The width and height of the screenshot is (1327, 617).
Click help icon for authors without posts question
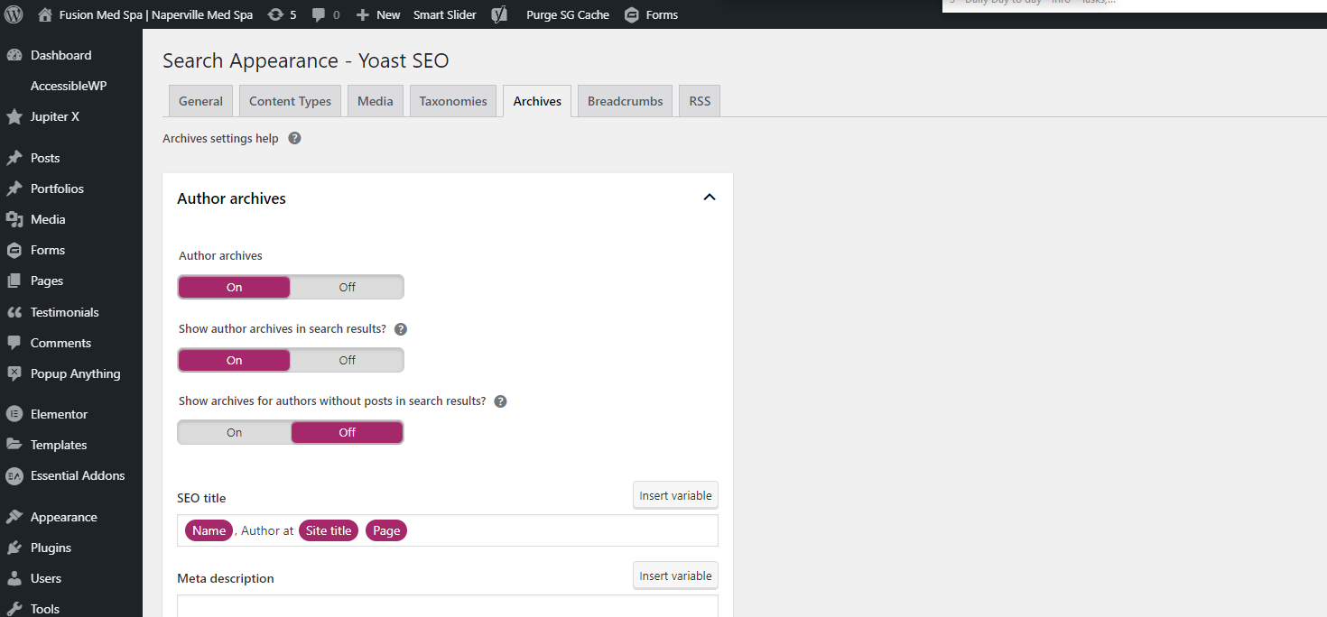coord(500,401)
